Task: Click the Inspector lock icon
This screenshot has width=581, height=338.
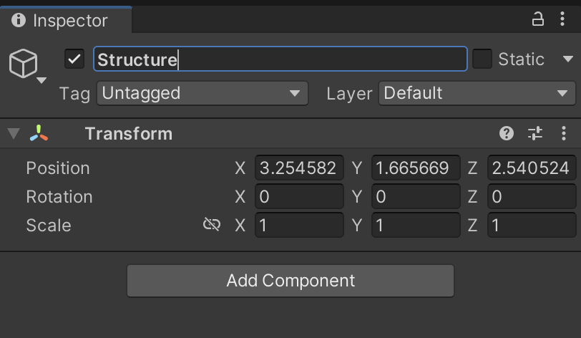Action: coord(538,19)
